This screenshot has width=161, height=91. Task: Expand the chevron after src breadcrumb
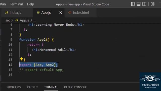[12, 20]
